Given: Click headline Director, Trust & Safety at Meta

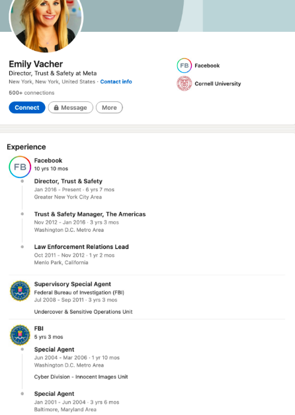Looking at the screenshot, I should click(53, 73).
